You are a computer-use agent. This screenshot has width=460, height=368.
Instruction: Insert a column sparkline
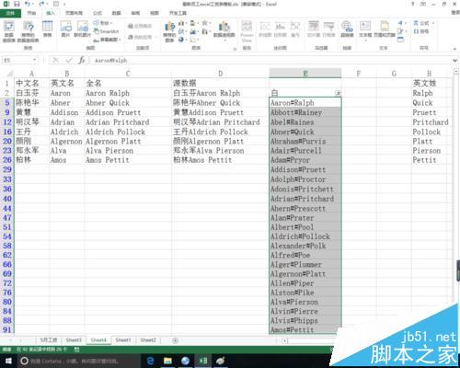[281, 29]
